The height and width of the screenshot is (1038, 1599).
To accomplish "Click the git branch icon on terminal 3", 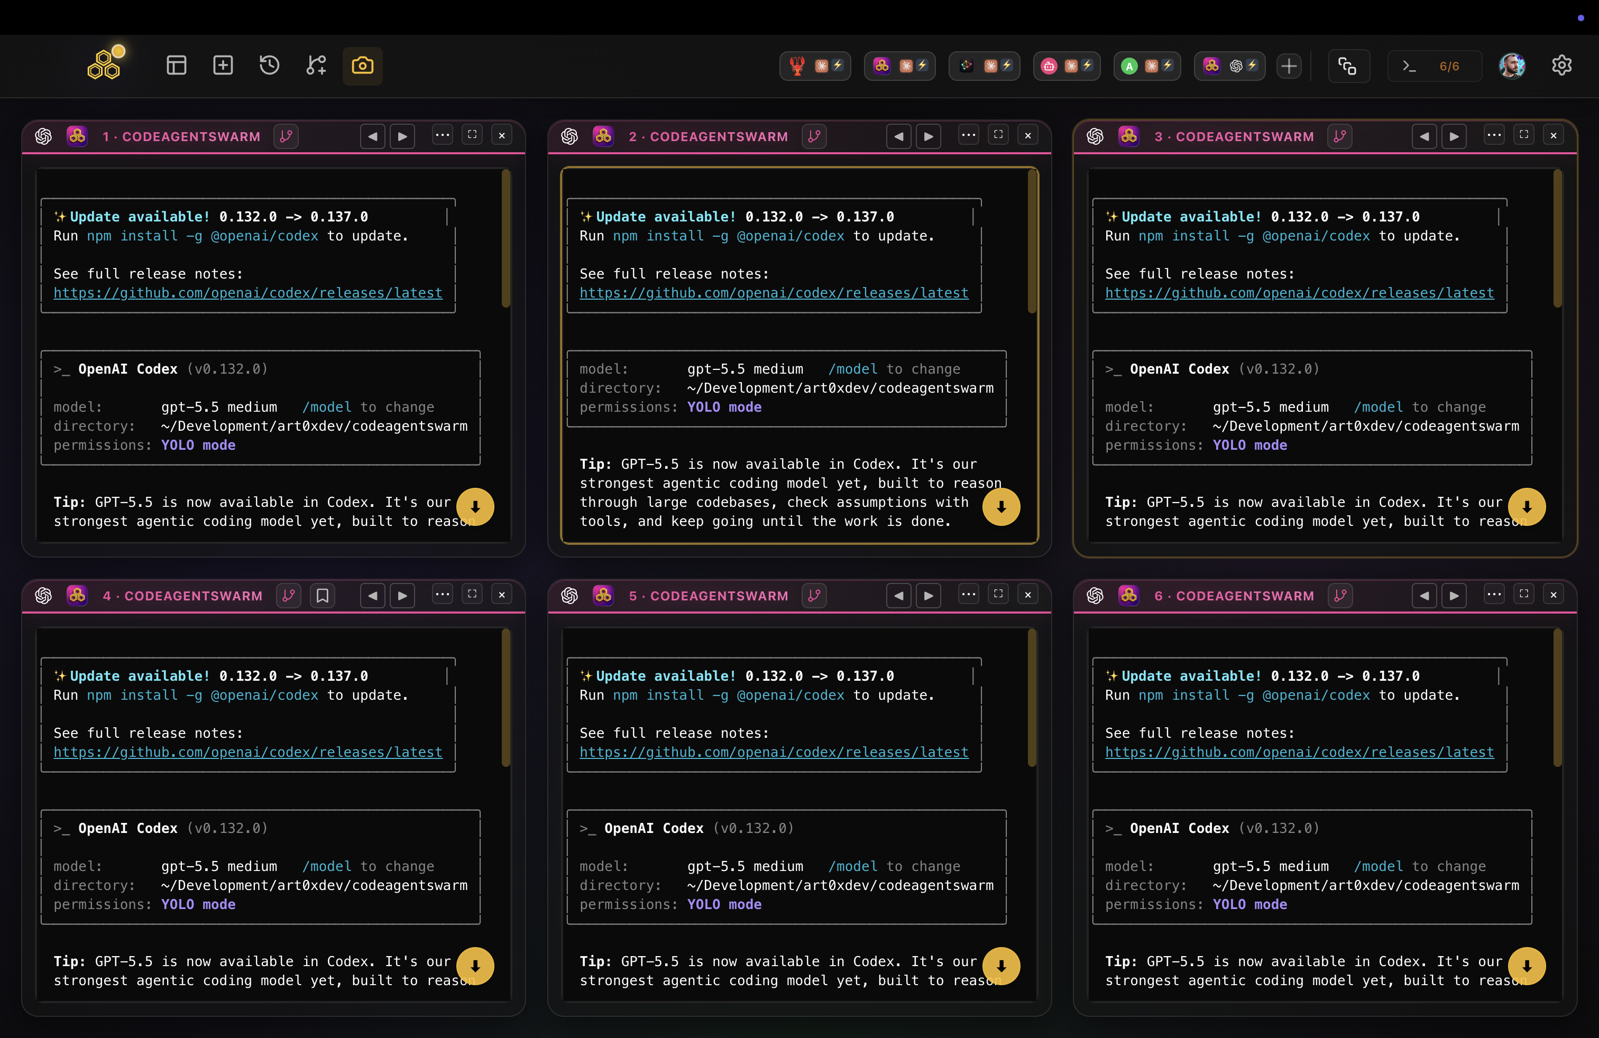I will tap(1340, 136).
